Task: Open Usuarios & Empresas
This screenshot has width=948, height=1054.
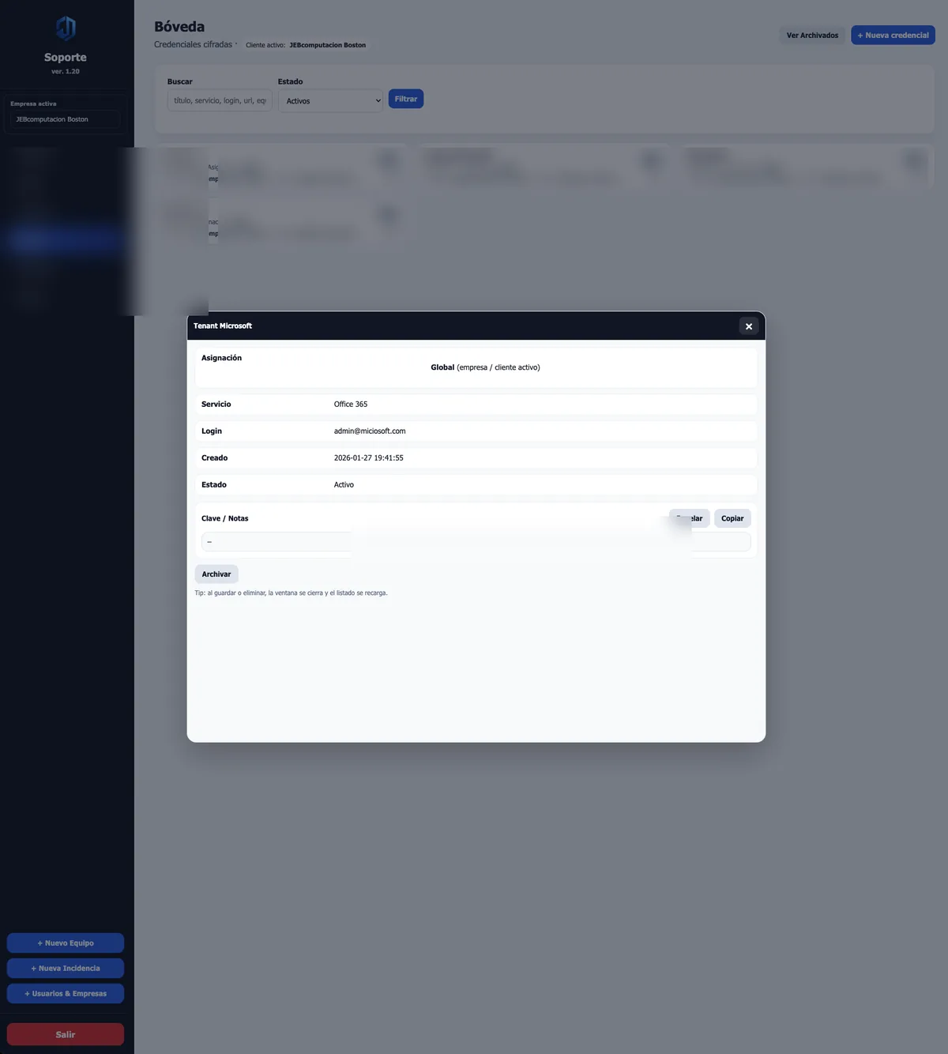Action: [66, 993]
